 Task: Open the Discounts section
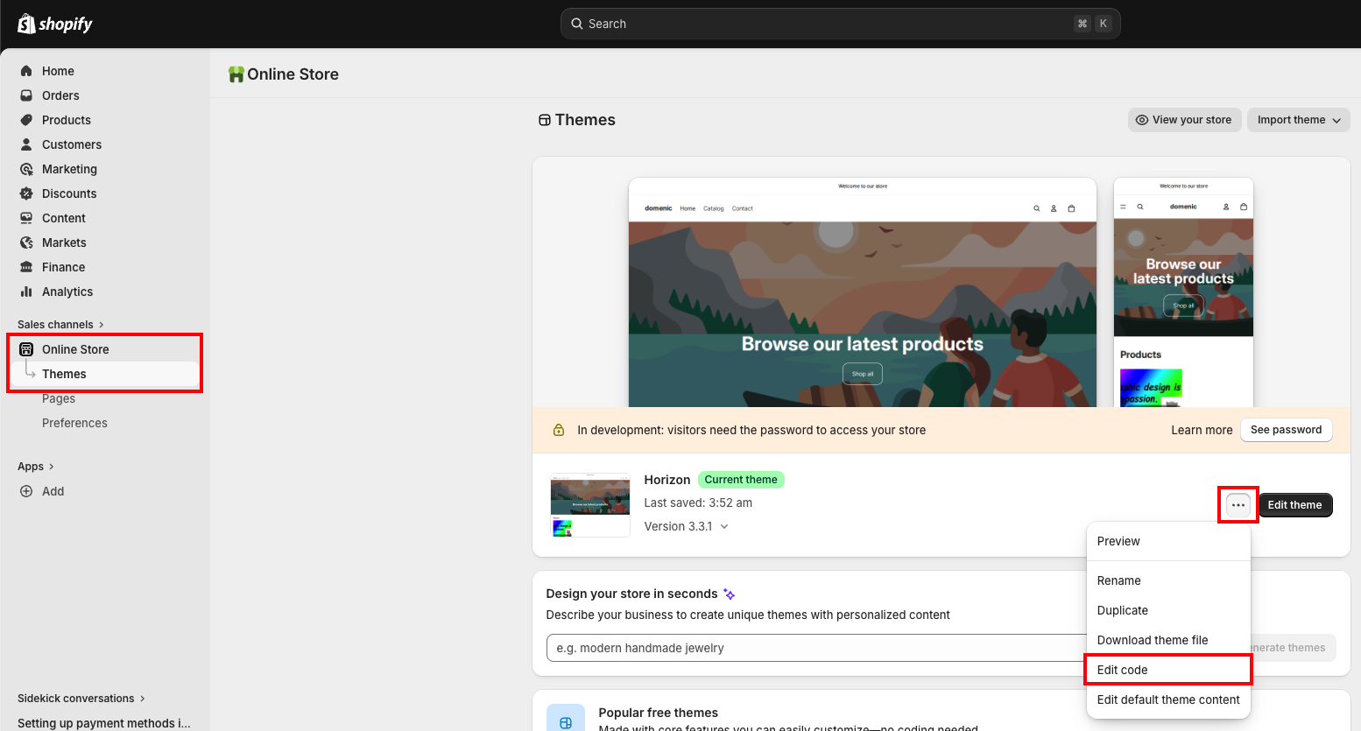[x=68, y=193]
